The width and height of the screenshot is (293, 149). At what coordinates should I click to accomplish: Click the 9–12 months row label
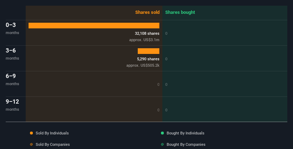(12, 105)
